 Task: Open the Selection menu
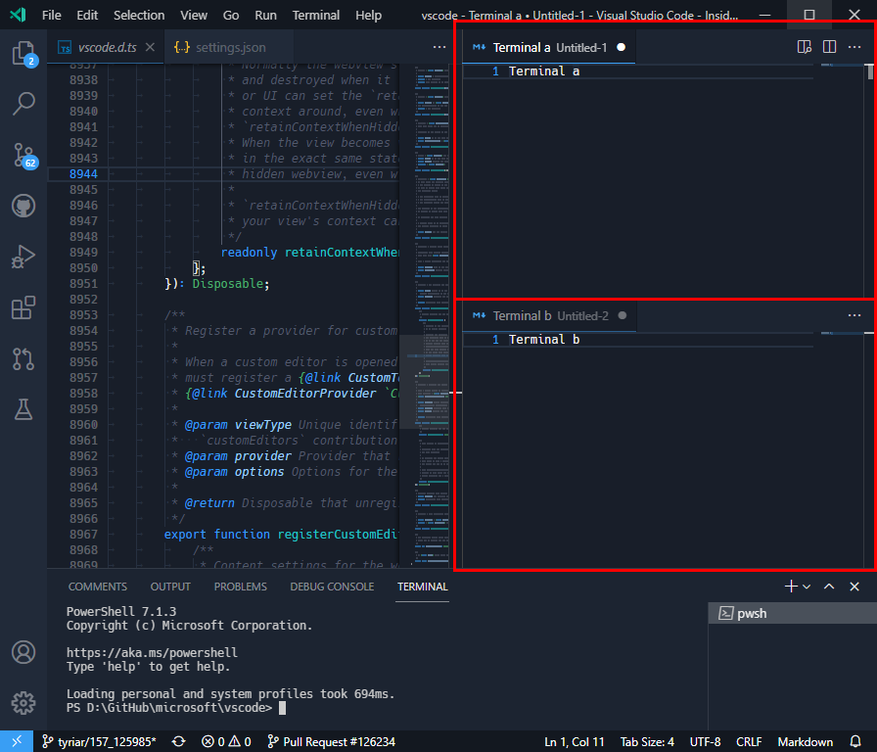139,15
